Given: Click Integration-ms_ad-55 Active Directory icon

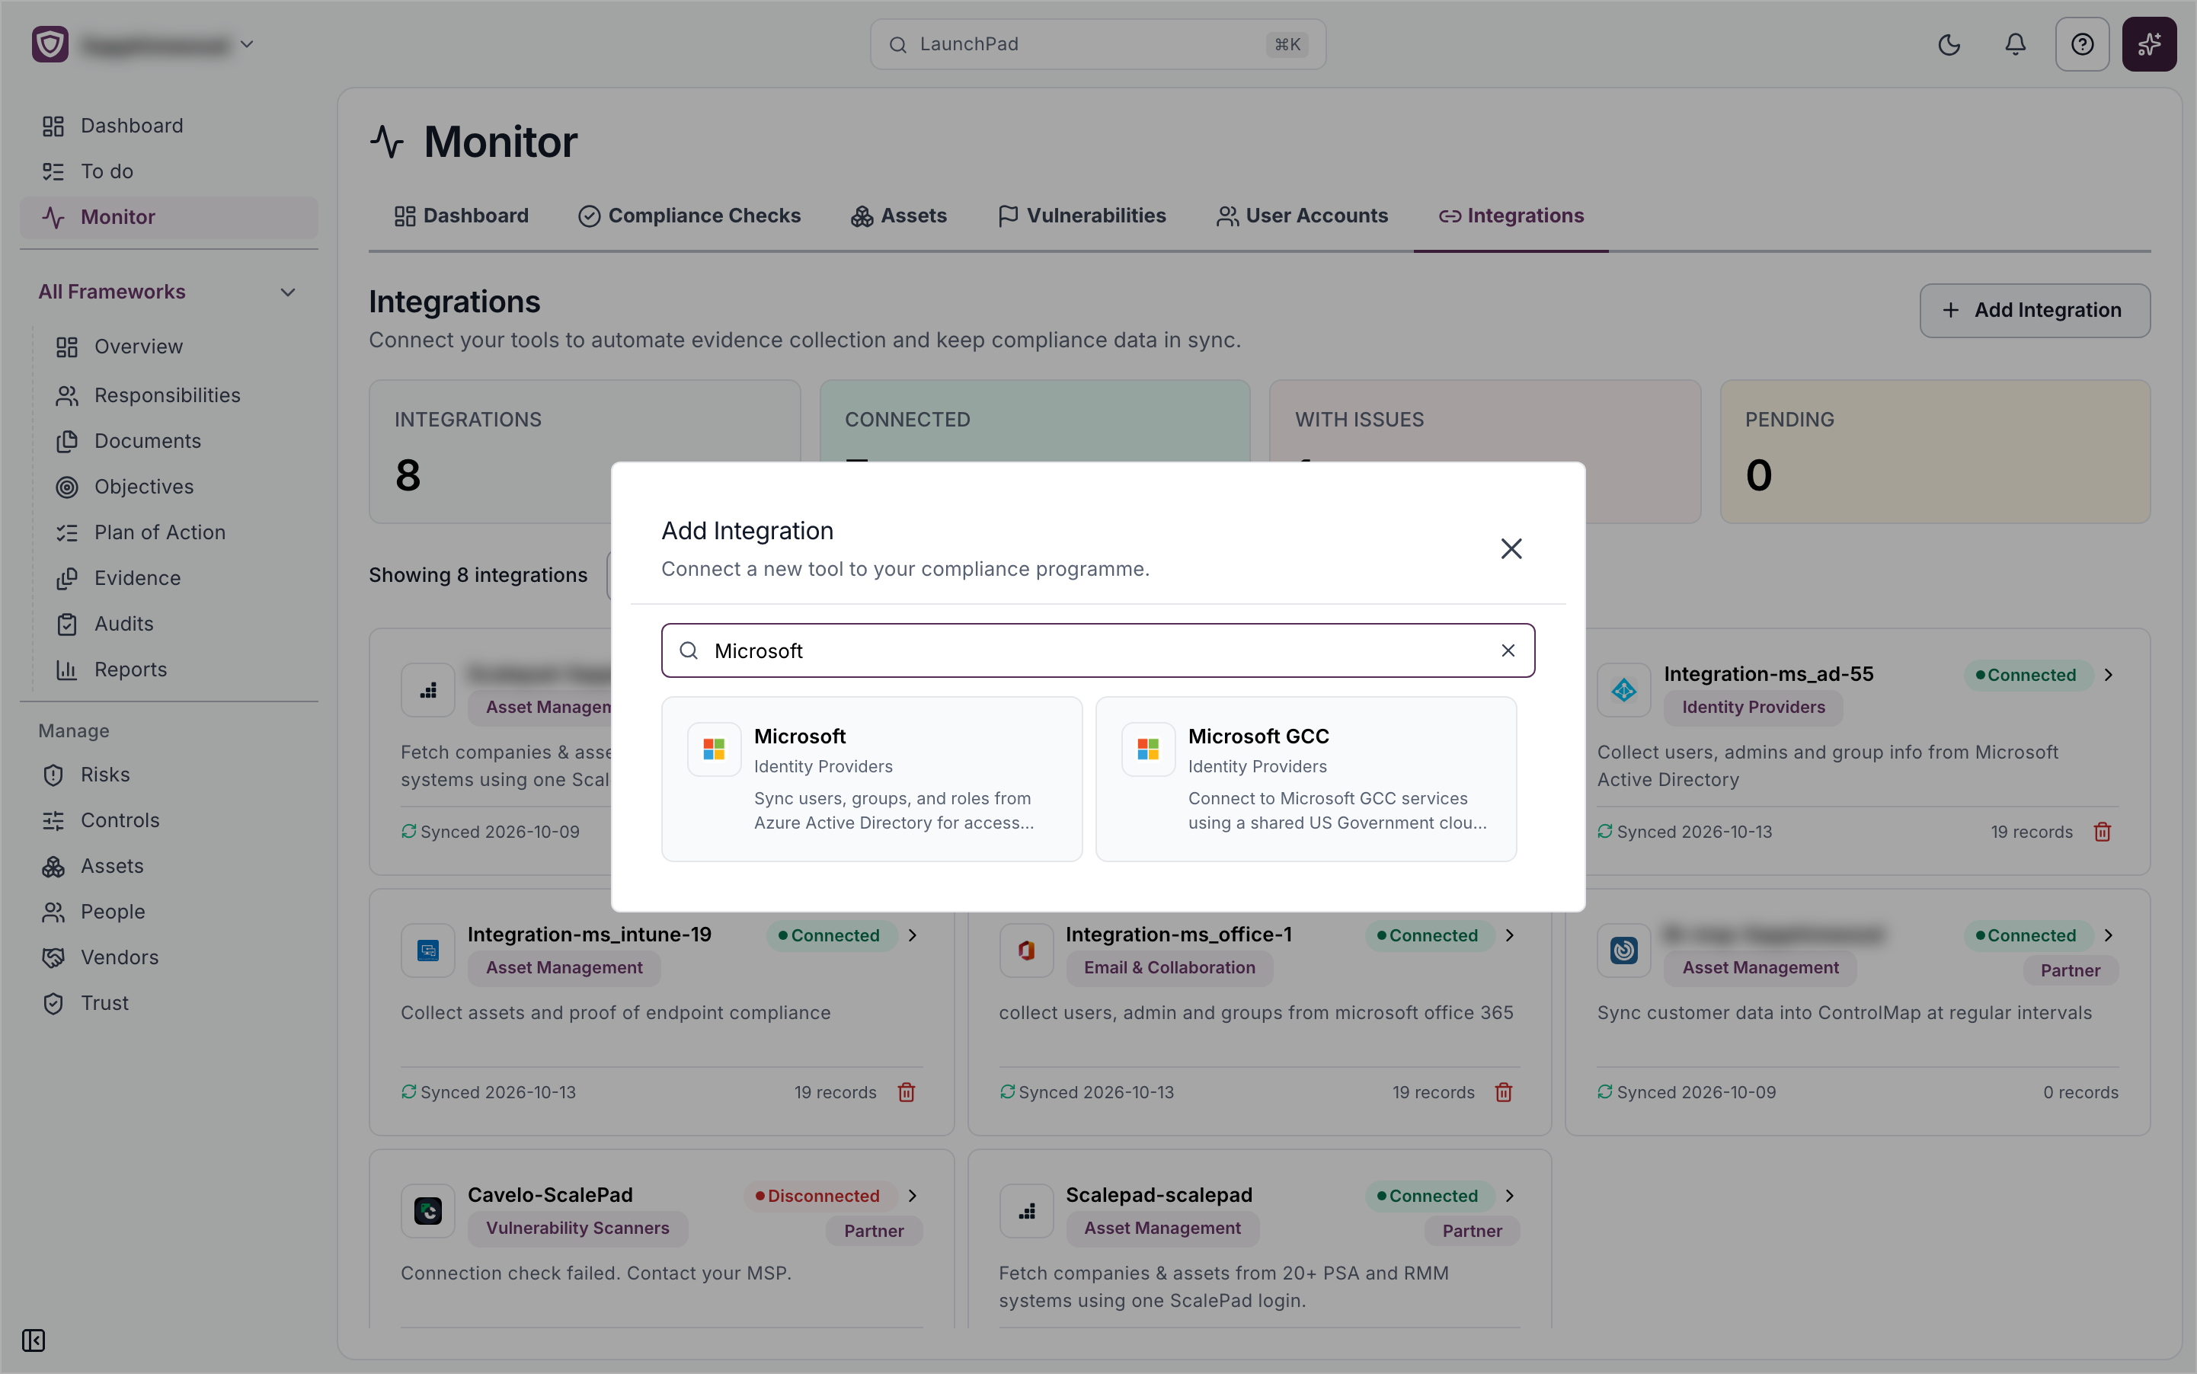Looking at the screenshot, I should 1623,691.
